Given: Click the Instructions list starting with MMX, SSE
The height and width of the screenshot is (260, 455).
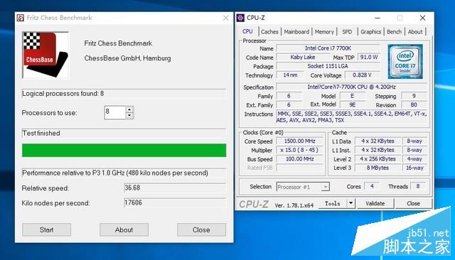Looking at the screenshot, I should pos(352,117).
